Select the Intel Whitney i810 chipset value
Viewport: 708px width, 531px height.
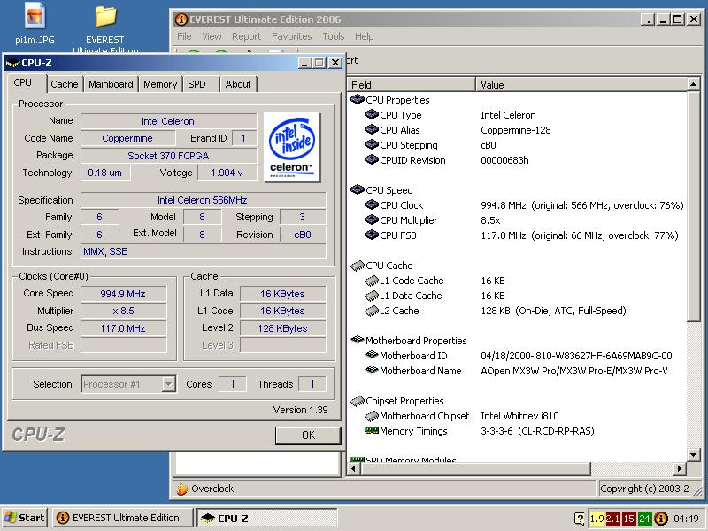pos(519,416)
